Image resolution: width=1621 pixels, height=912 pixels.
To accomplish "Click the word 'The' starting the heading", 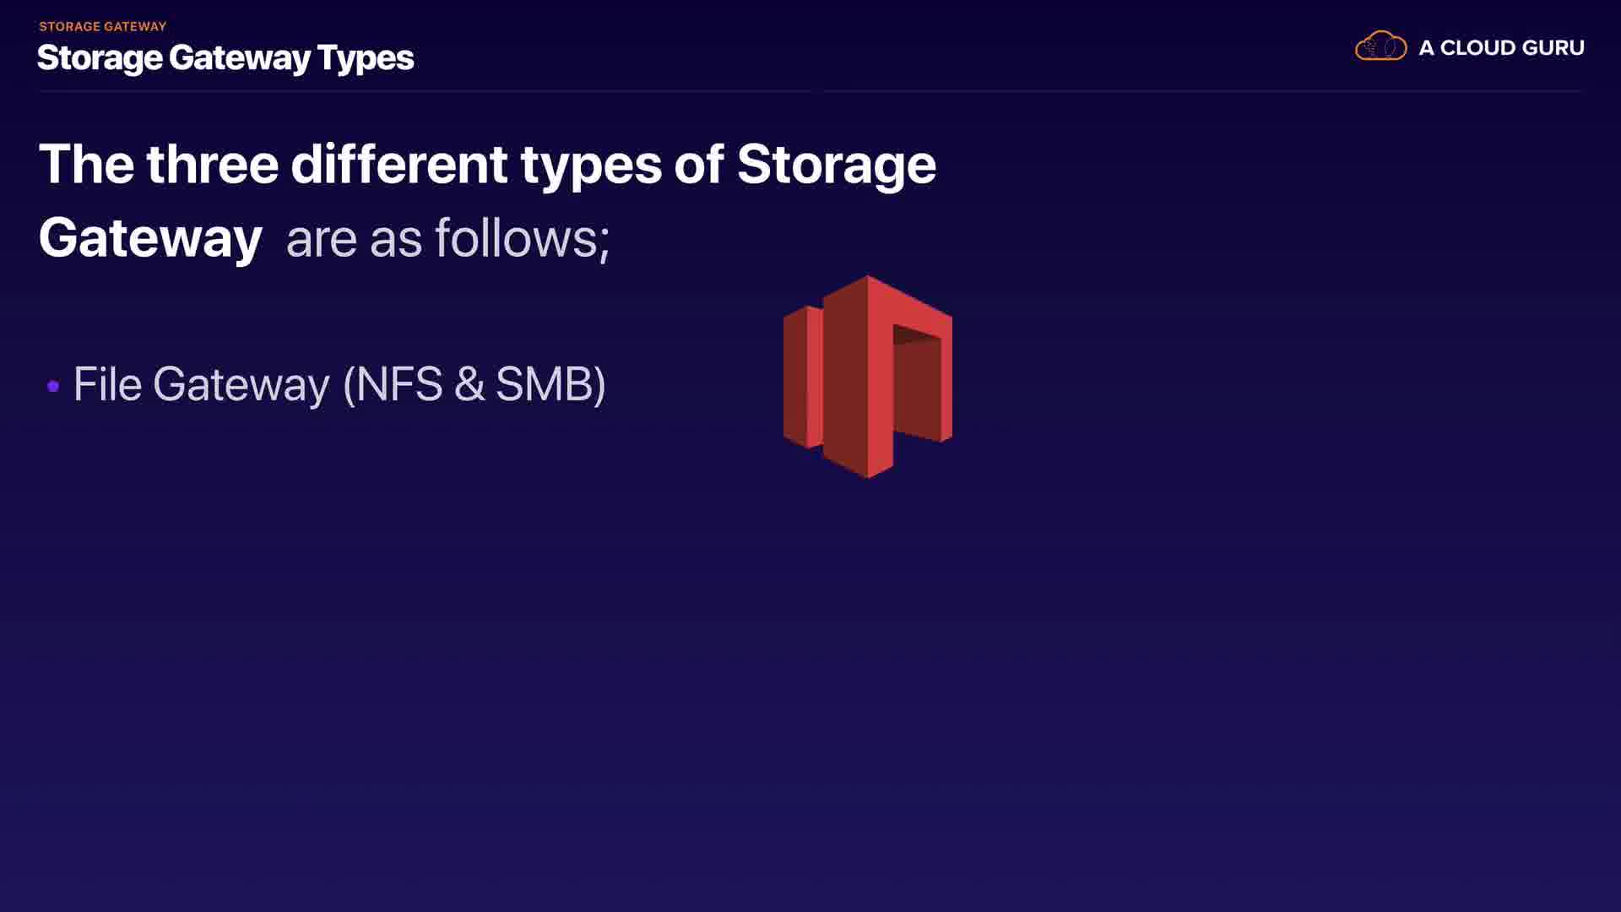I will pyautogui.click(x=86, y=164).
